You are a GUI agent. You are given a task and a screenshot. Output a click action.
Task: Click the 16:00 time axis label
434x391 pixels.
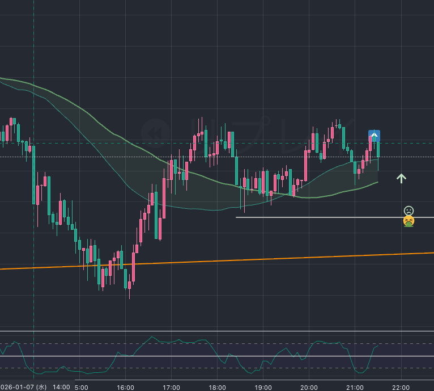point(125,387)
